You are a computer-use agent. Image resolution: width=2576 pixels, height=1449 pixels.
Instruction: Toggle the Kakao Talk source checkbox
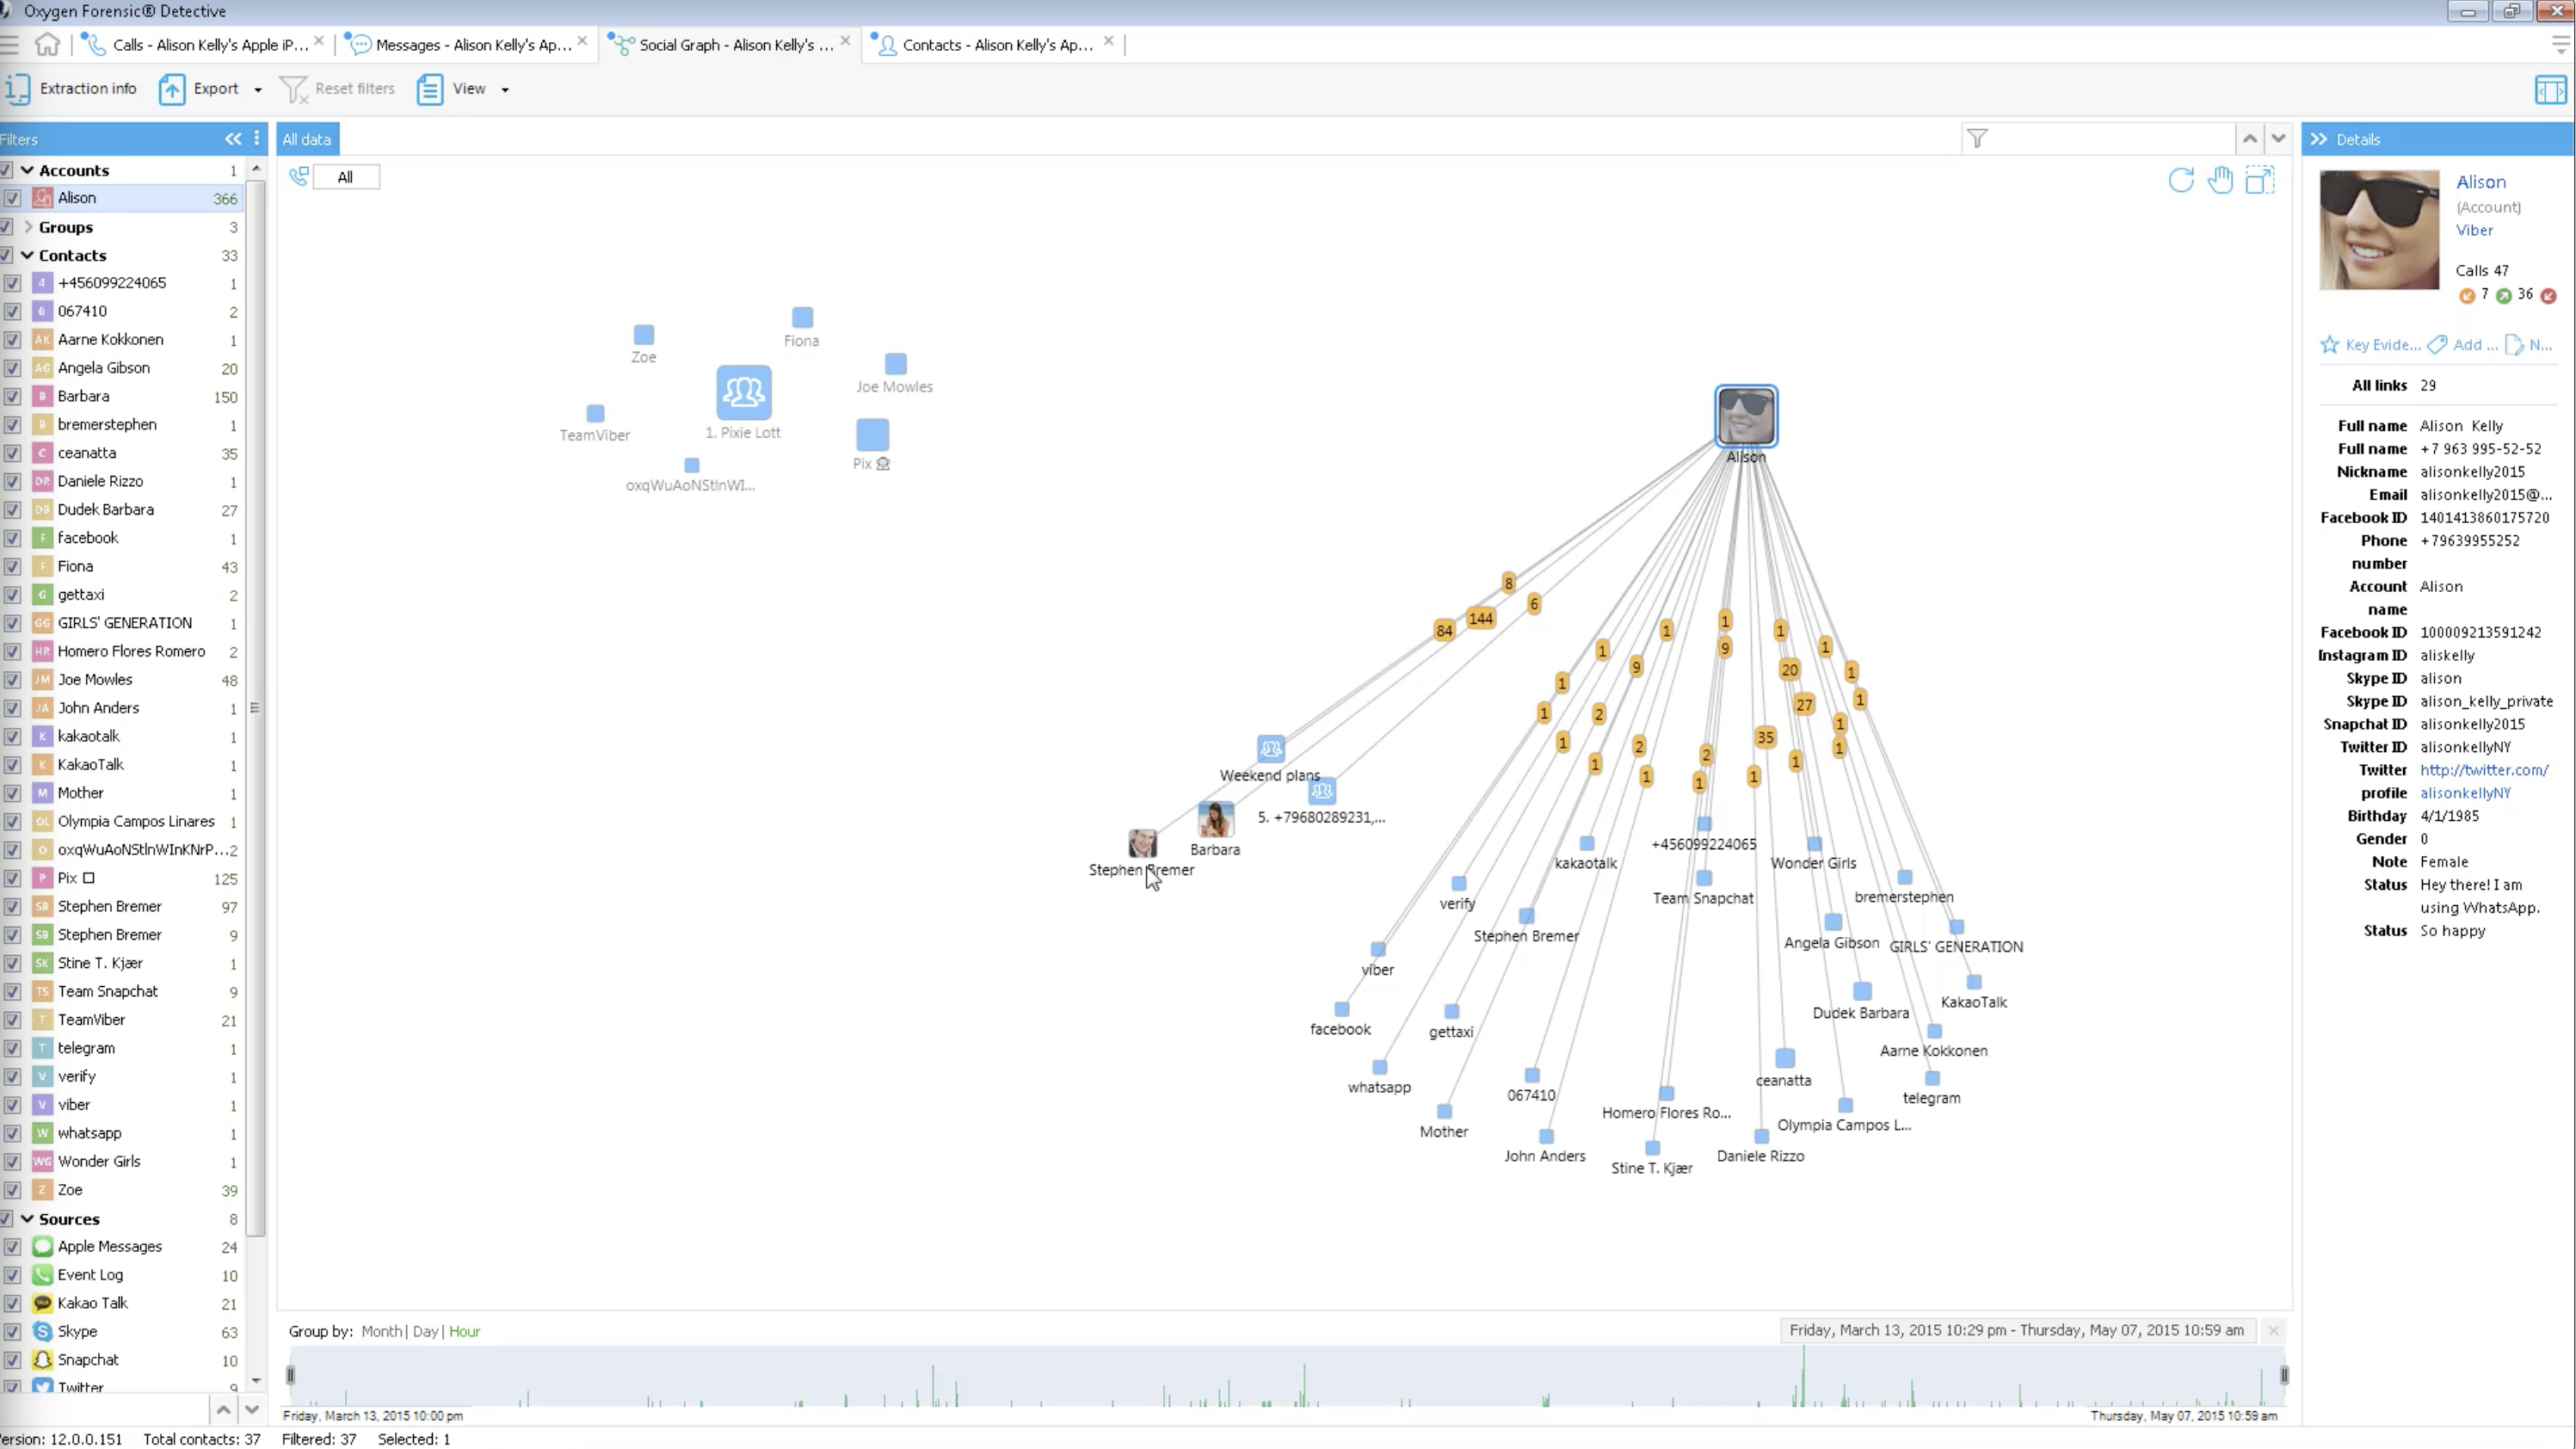coord(12,1304)
